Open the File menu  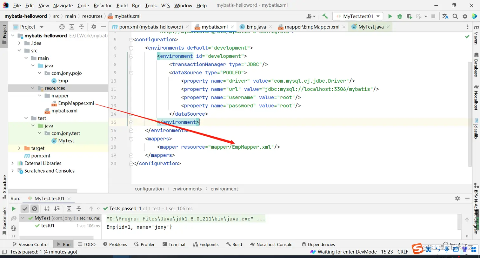[17, 5]
